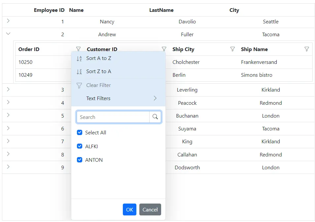The image size is (315, 222).
Task: Click inside the Search input field
Action: [x=112, y=117]
